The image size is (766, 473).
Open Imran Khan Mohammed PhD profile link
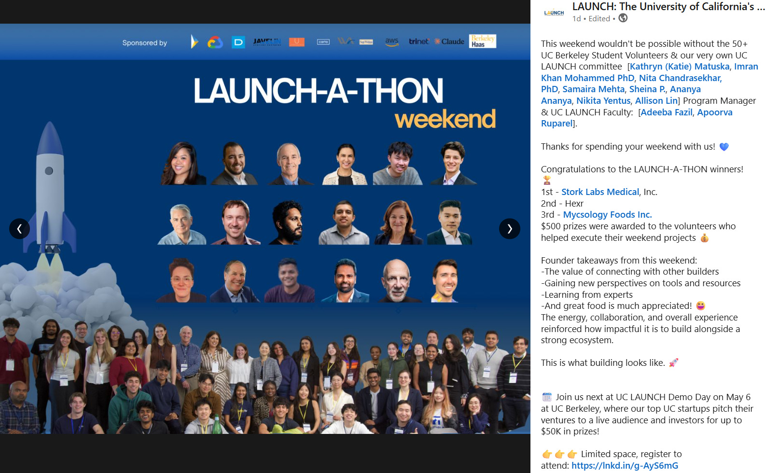click(x=649, y=72)
